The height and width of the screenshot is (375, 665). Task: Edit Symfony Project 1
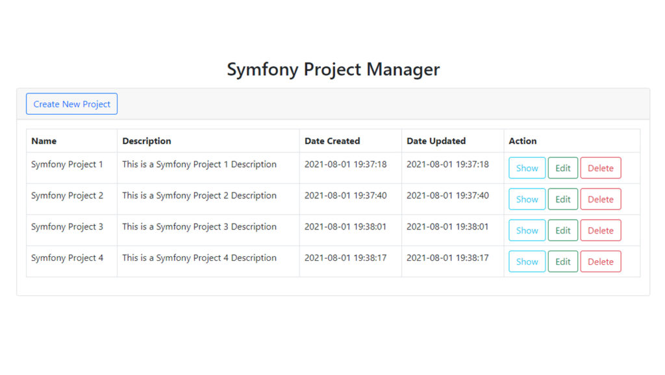click(563, 168)
